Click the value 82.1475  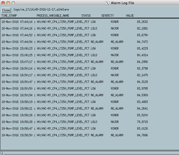tap(142, 75)
